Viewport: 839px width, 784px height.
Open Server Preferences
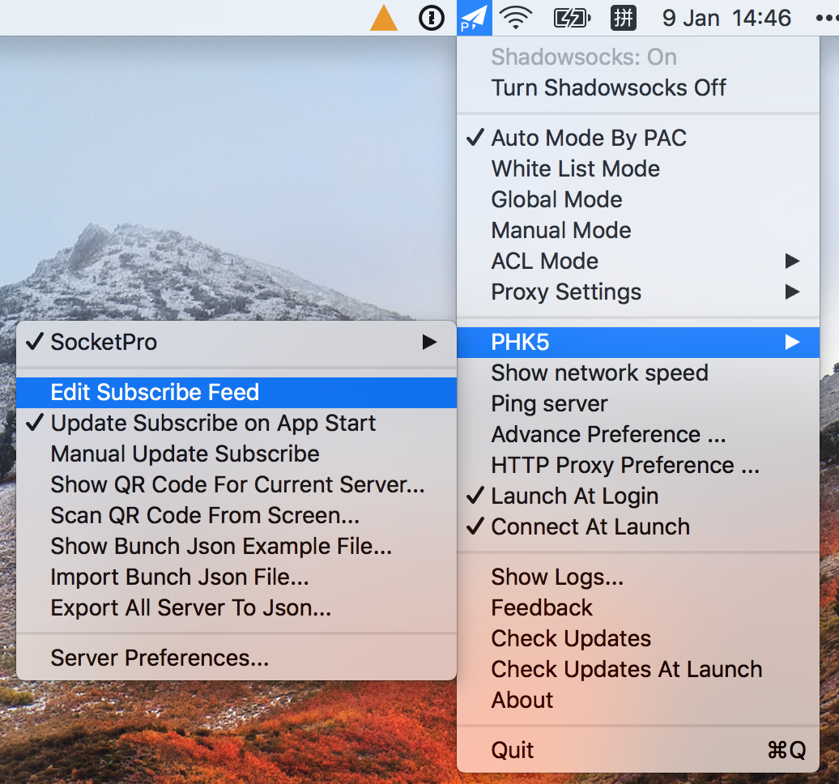[236, 658]
